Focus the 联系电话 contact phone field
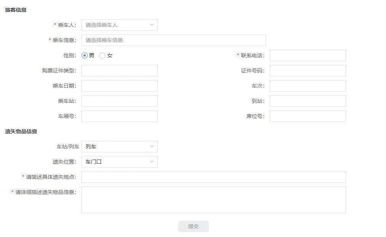The width and height of the screenshot is (386, 237). point(308,55)
